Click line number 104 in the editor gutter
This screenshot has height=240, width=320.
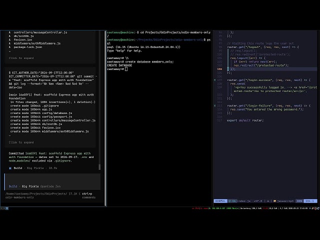219,69
